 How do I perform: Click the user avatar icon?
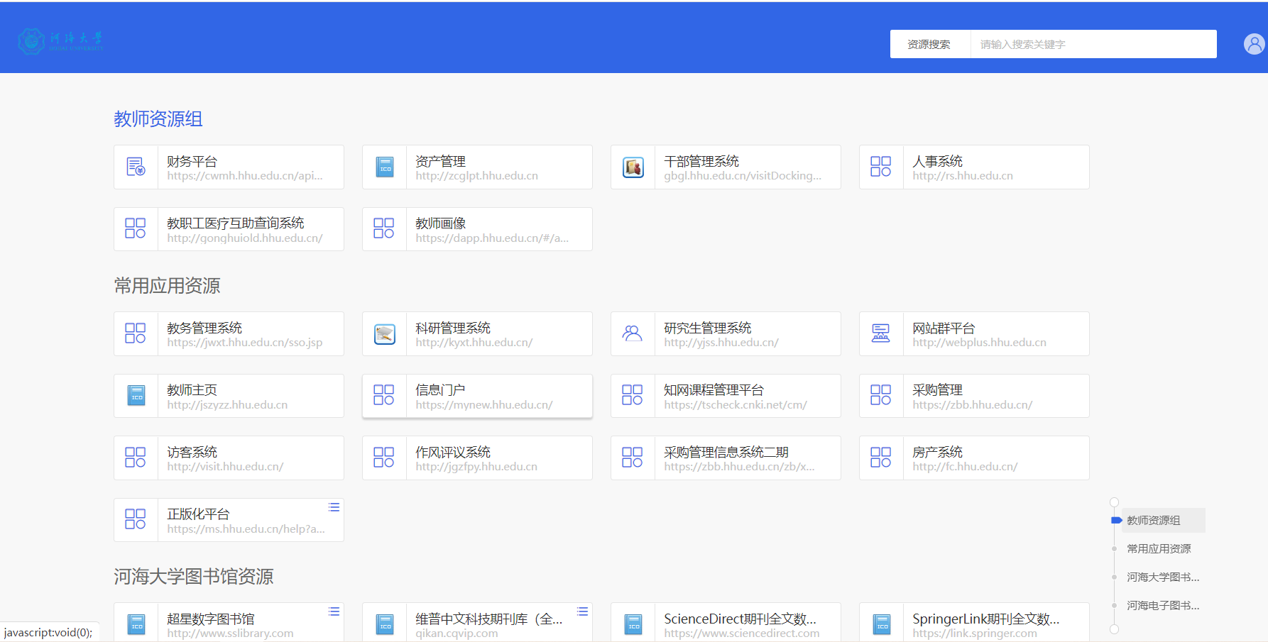(1254, 44)
